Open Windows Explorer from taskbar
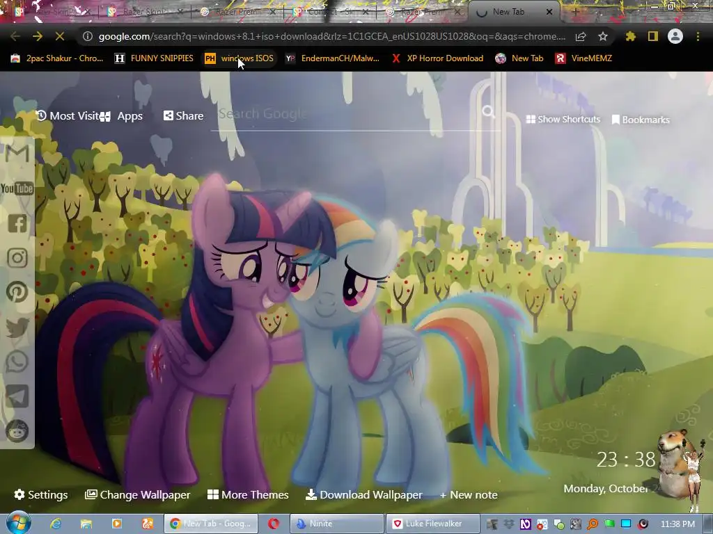Viewport: 713px width, 534px height. pyautogui.click(x=86, y=524)
